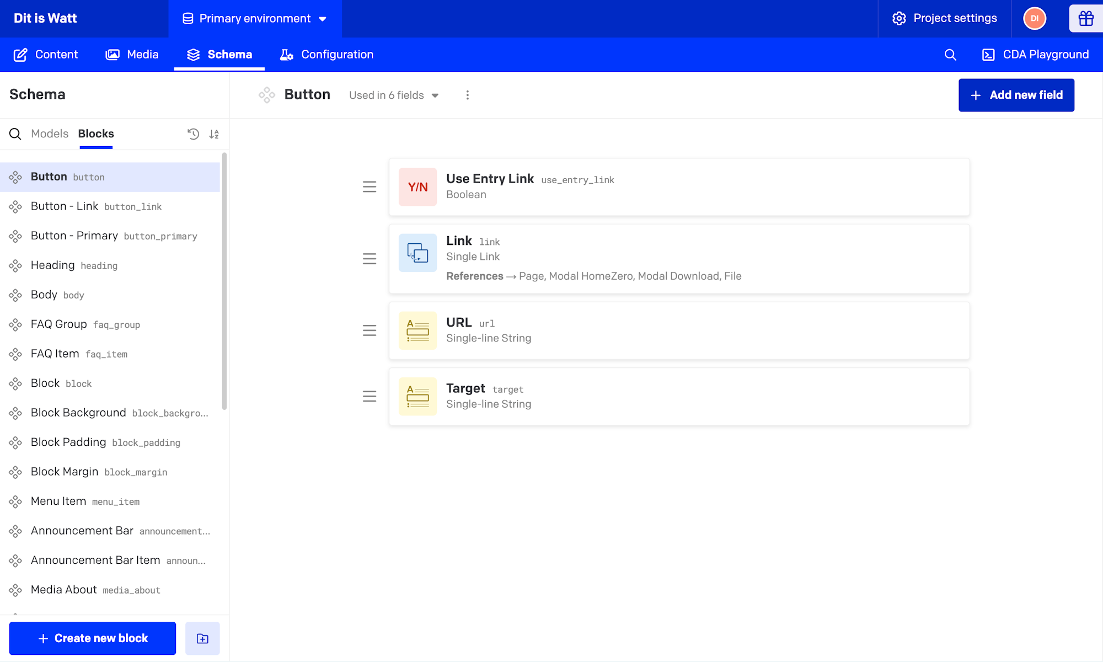The image size is (1103, 662).
Task: Click the recent history clock icon
Action: [x=193, y=134]
